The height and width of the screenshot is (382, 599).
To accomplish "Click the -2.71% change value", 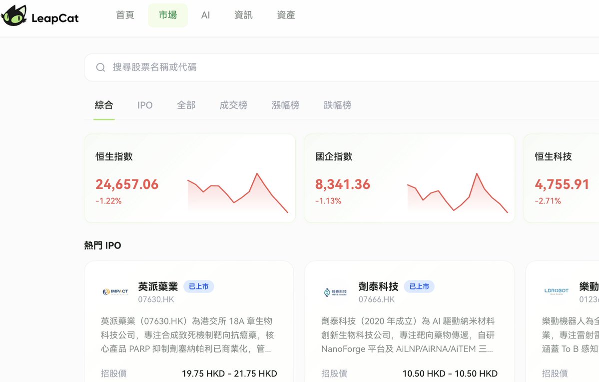I will [x=548, y=201].
